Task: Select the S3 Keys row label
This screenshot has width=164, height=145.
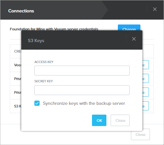Action: (18, 106)
